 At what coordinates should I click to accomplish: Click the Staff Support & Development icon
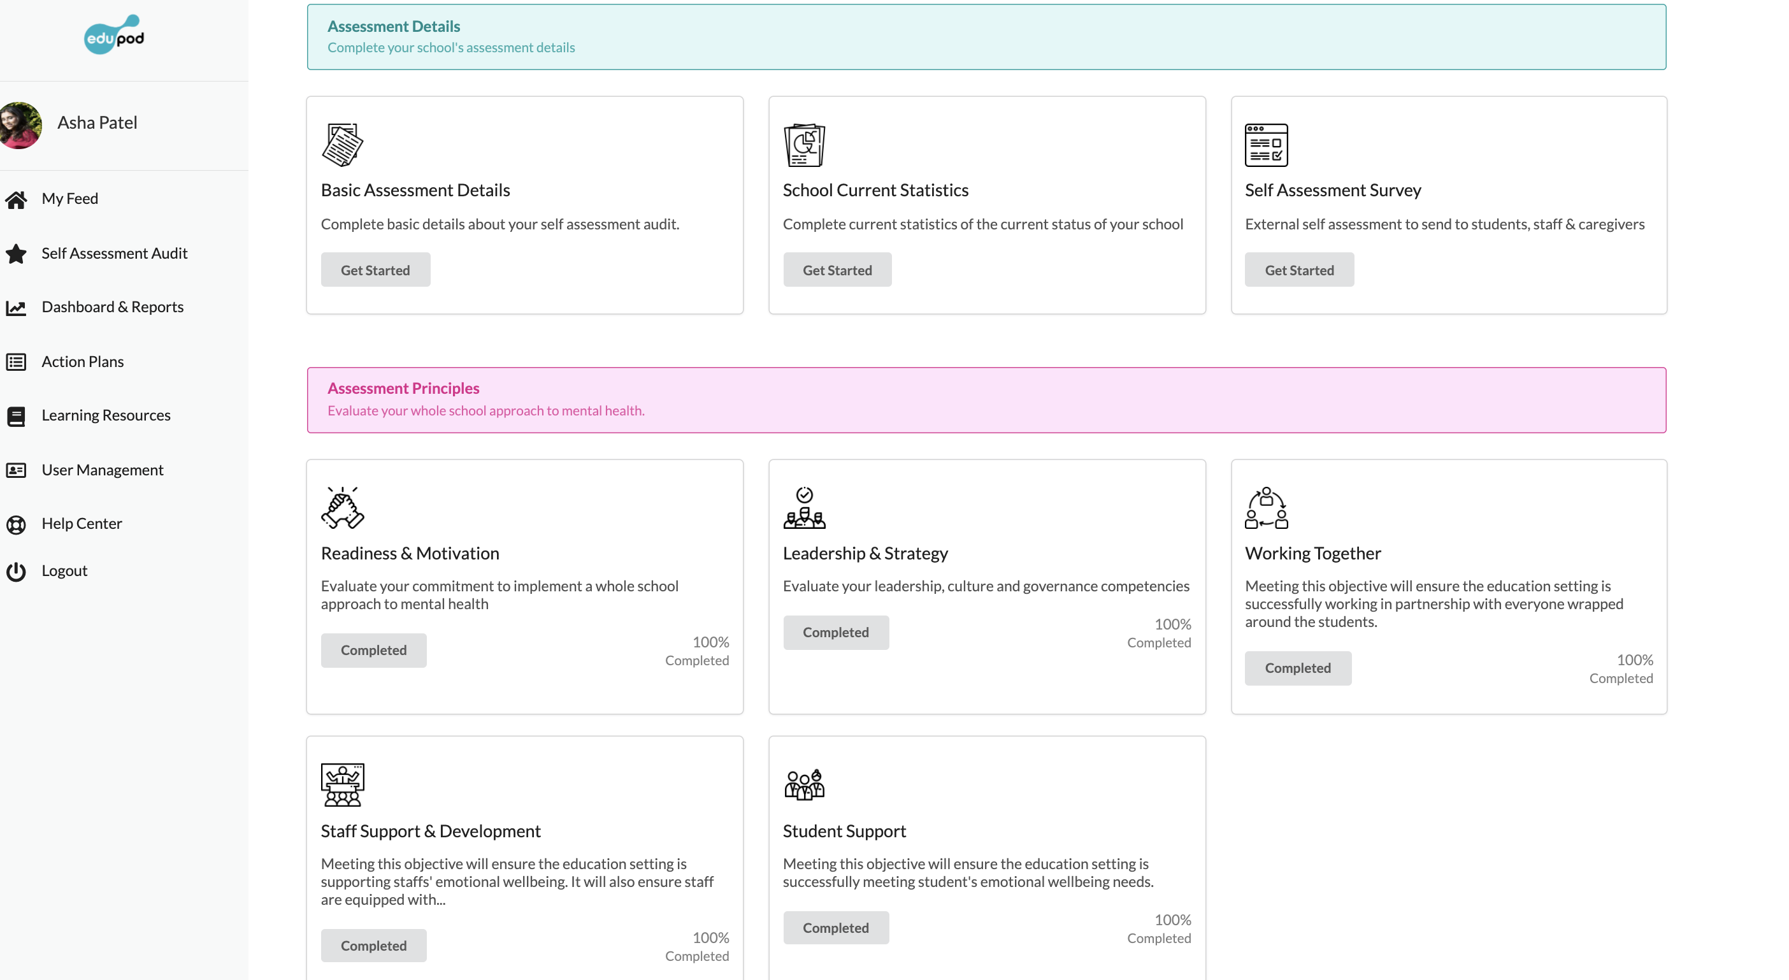[x=343, y=782]
